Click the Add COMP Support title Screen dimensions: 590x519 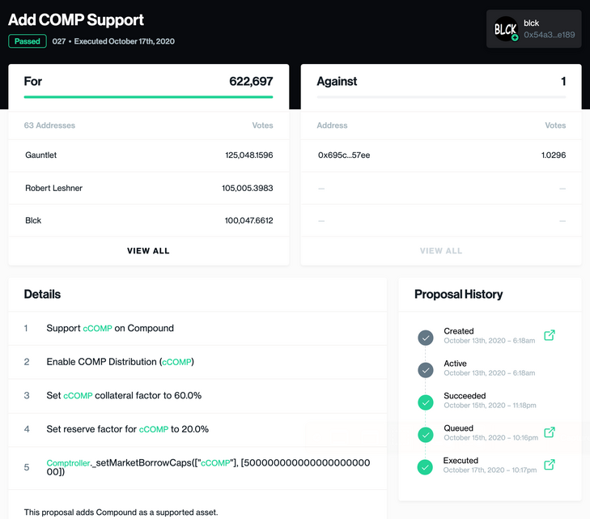point(76,20)
